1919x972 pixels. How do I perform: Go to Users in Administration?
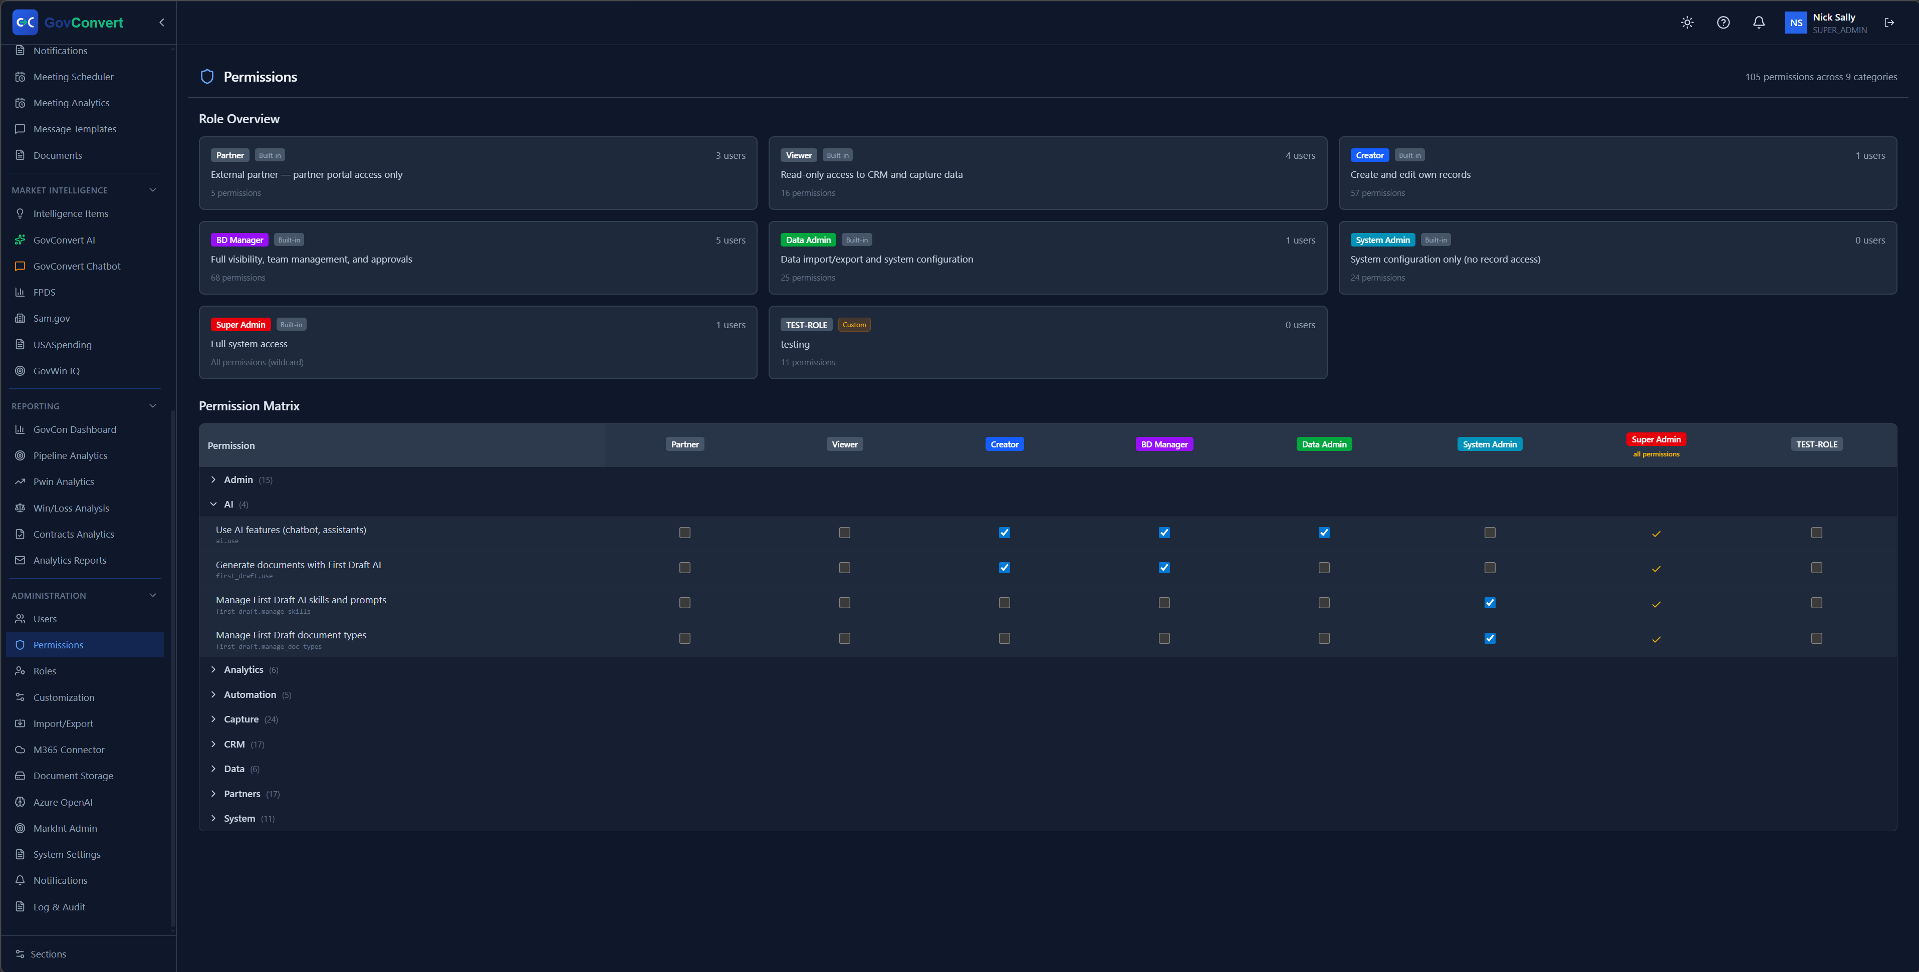point(84,619)
